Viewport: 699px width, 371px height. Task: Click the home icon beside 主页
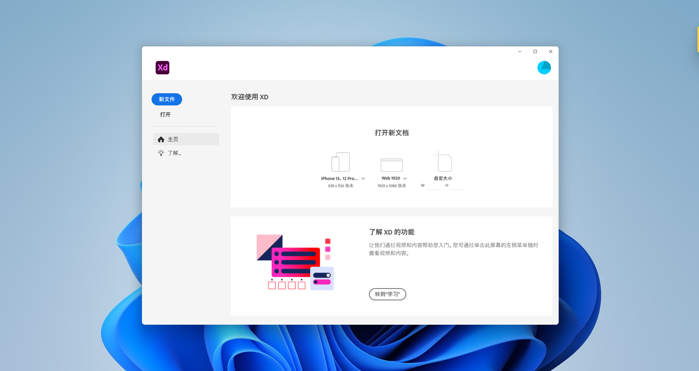pos(161,139)
